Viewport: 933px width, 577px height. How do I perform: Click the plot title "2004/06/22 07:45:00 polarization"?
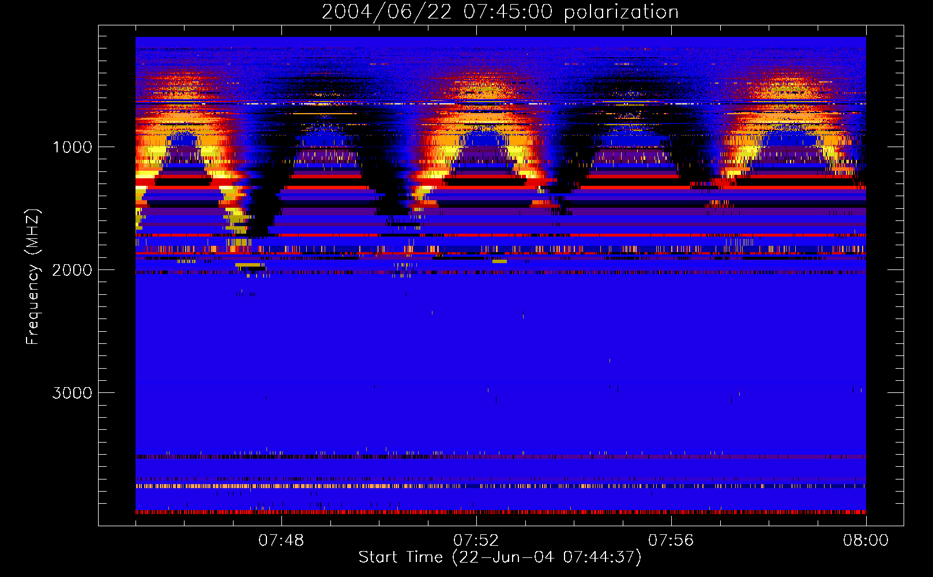pos(500,12)
